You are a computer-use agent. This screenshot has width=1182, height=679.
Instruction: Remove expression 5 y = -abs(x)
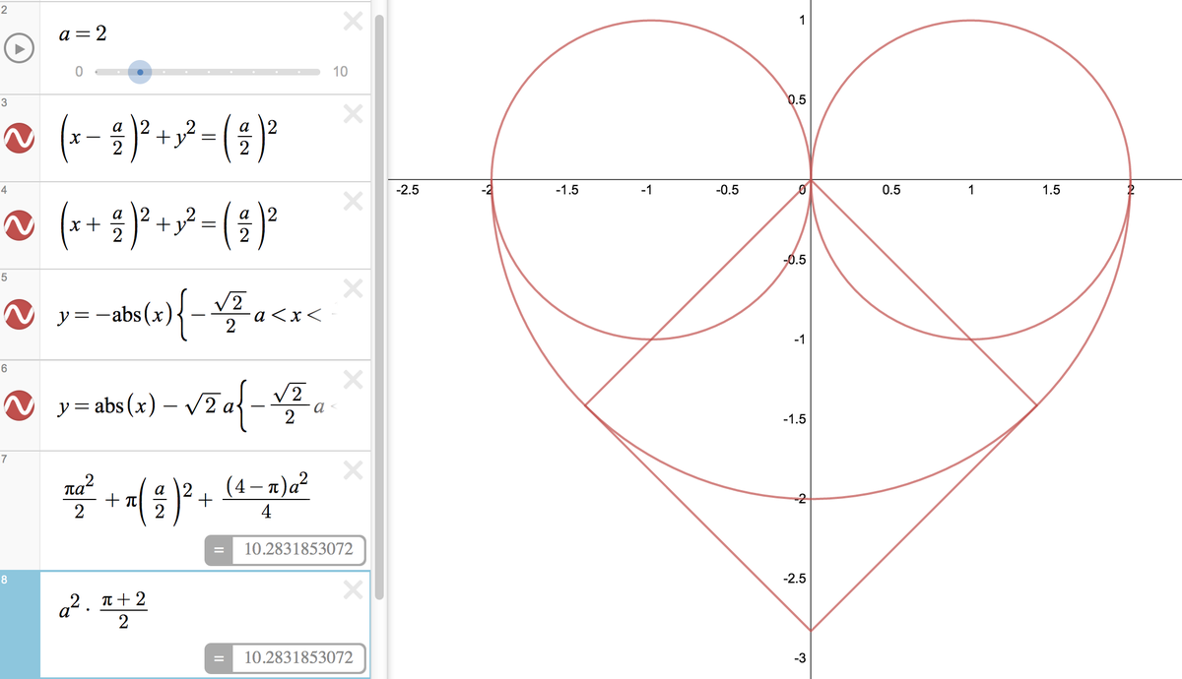pos(353,287)
